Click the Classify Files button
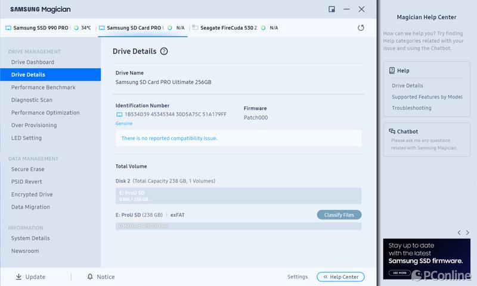 coord(339,215)
